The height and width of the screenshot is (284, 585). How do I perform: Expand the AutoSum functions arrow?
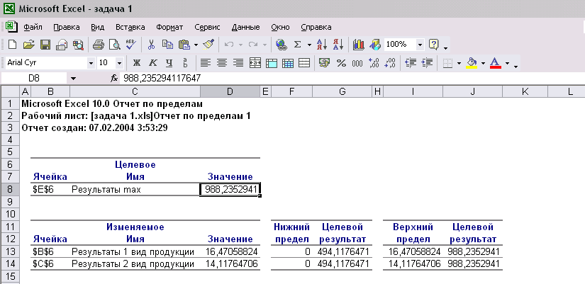[x=309, y=45]
